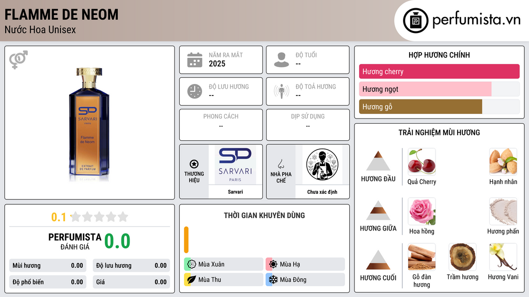
Task: Click the Chưa xác định perfumer label
Action: [322, 192]
